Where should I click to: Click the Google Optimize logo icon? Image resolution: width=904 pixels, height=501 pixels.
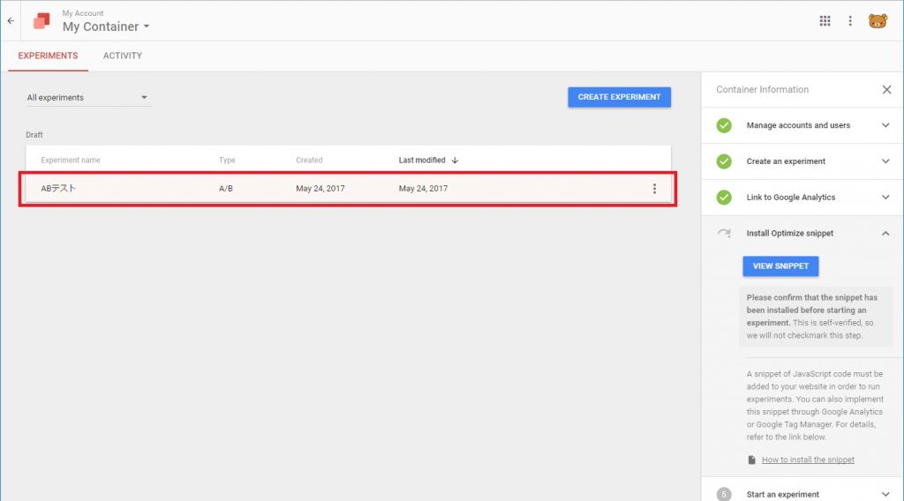click(41, 21)
